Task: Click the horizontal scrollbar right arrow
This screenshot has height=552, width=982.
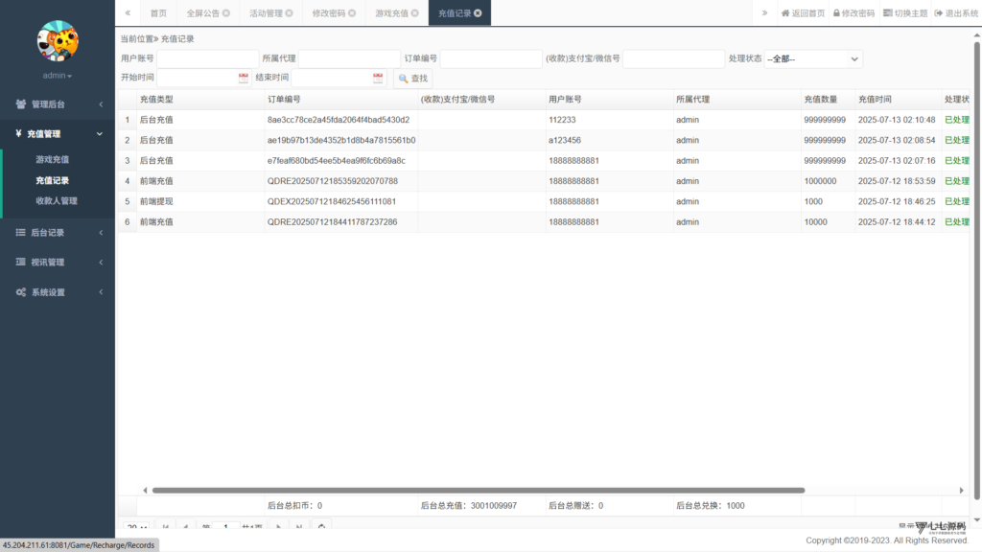Action: (x=961, y=491)
